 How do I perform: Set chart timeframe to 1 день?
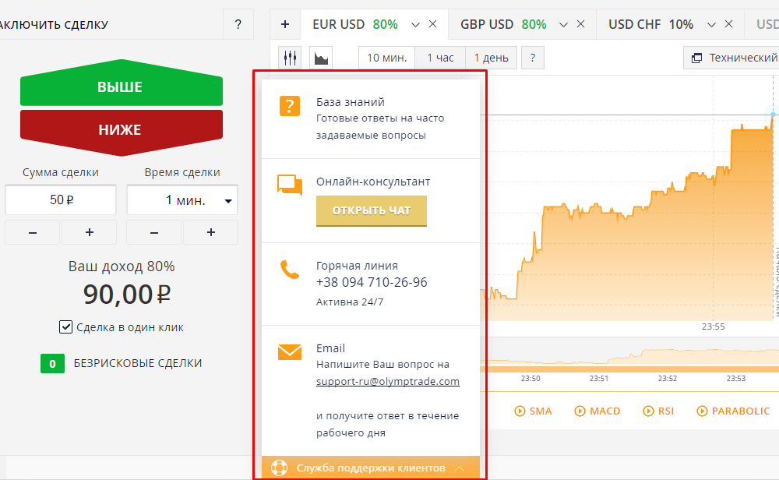[491, 58]
